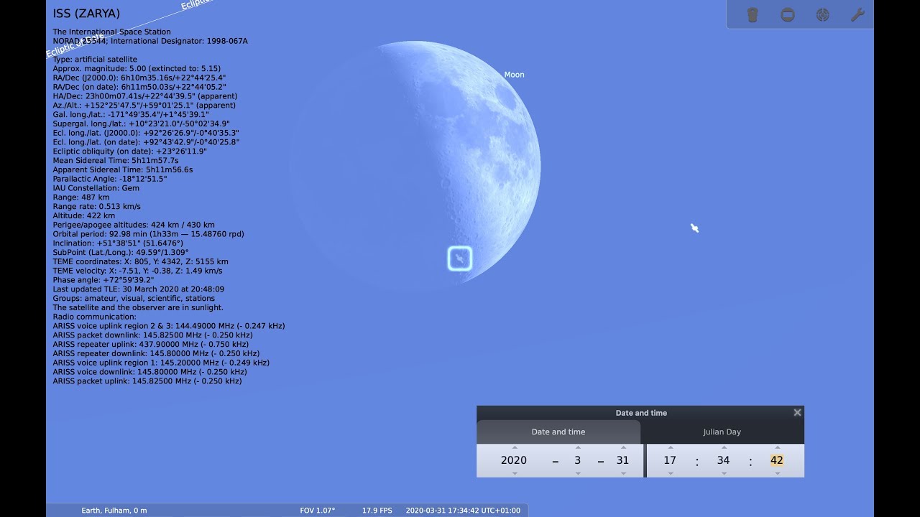
Task: Decrease the minutes value 34
Action: [x=724, y=473]
